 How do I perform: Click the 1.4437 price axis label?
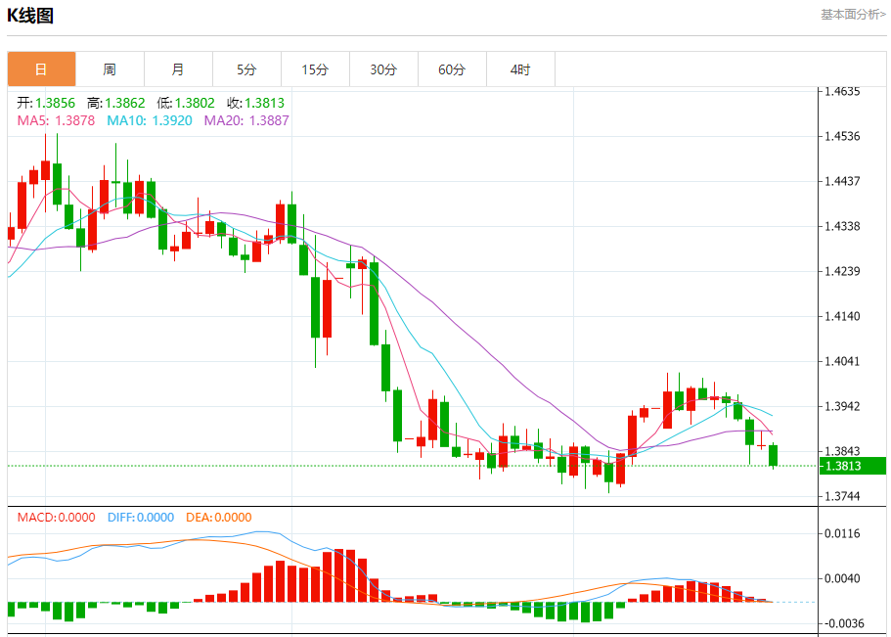(843, 181)
